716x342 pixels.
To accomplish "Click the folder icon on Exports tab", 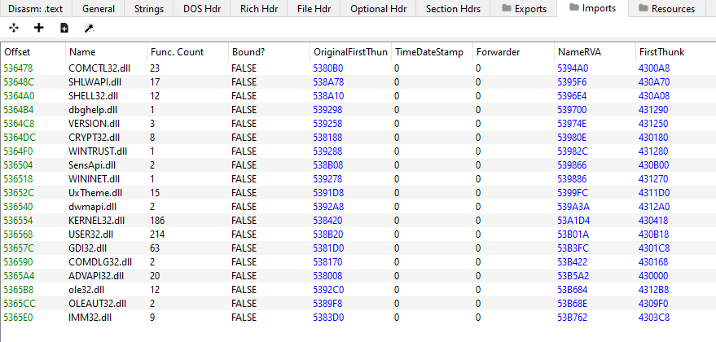I will pos(506,8).
